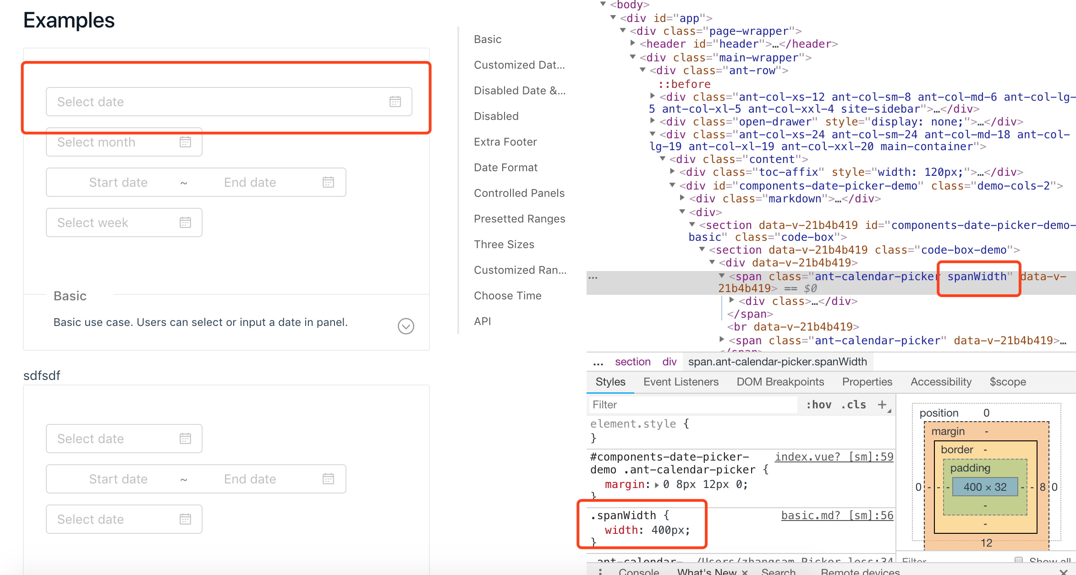This screenshot has height=575, width=1076.
Task: Switch to Event Listeners tab
Action: pyautogui.click(x=681, y=382)
